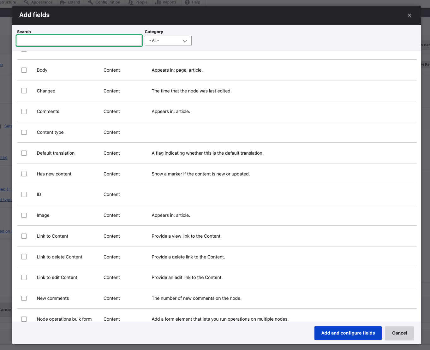
Task: Click 'Provide a view link to the Content.'
Action: (x=187, y=236)
